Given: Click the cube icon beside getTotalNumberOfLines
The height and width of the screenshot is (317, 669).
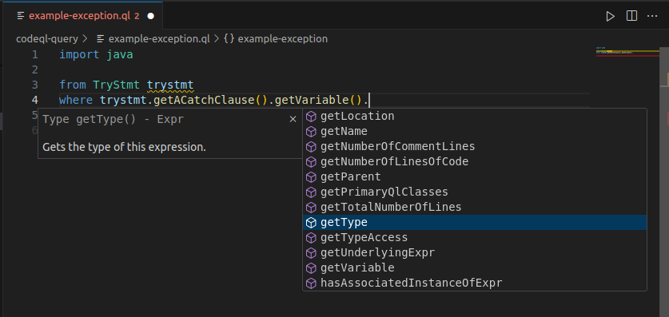Looking at the screenshot, I should coord(312,207).
